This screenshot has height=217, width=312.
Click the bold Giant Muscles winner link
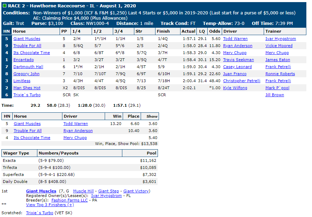click(x=41, y=191)
